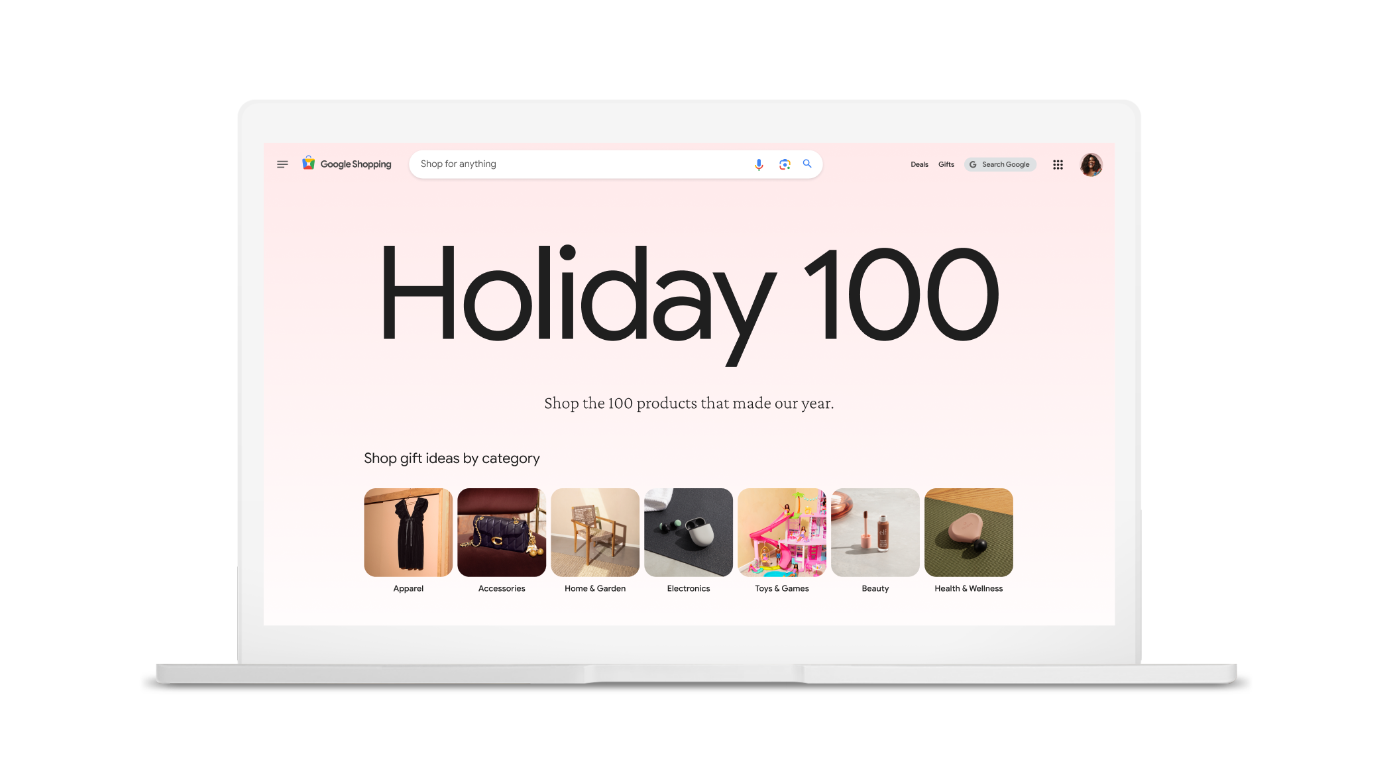Click the user profile avatar icon
This screenshot has height=783, width=1389.
(1091, 164)
